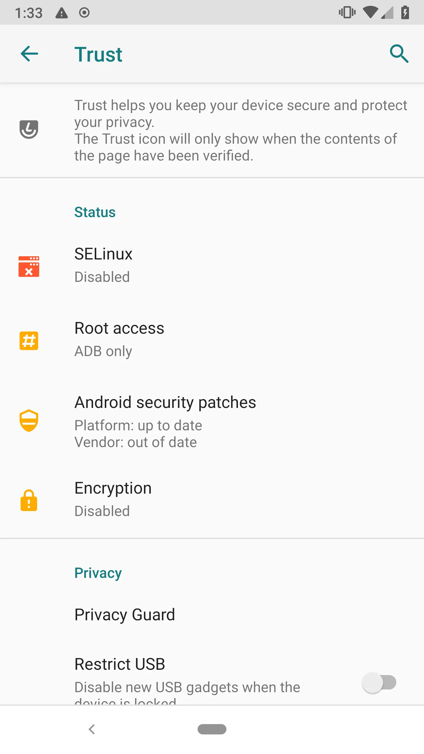
Task: Tap the Trust shield logo icon
Action: (29, 129)
